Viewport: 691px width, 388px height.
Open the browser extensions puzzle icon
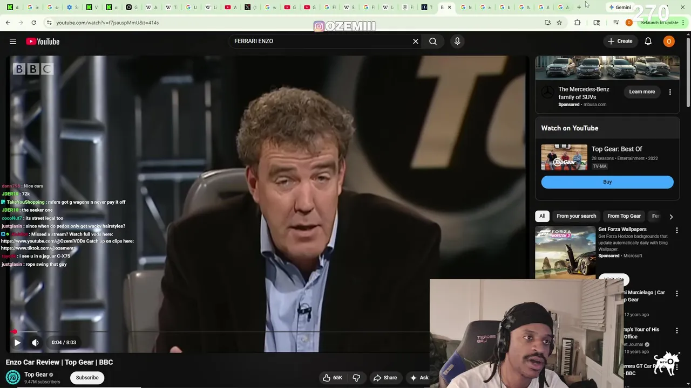point(577,23)
